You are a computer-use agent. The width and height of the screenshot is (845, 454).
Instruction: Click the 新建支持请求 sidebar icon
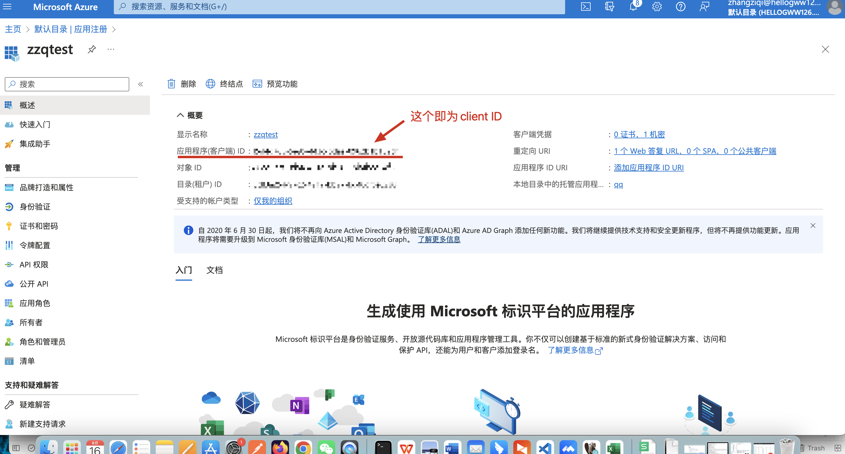tap(9, 424)
